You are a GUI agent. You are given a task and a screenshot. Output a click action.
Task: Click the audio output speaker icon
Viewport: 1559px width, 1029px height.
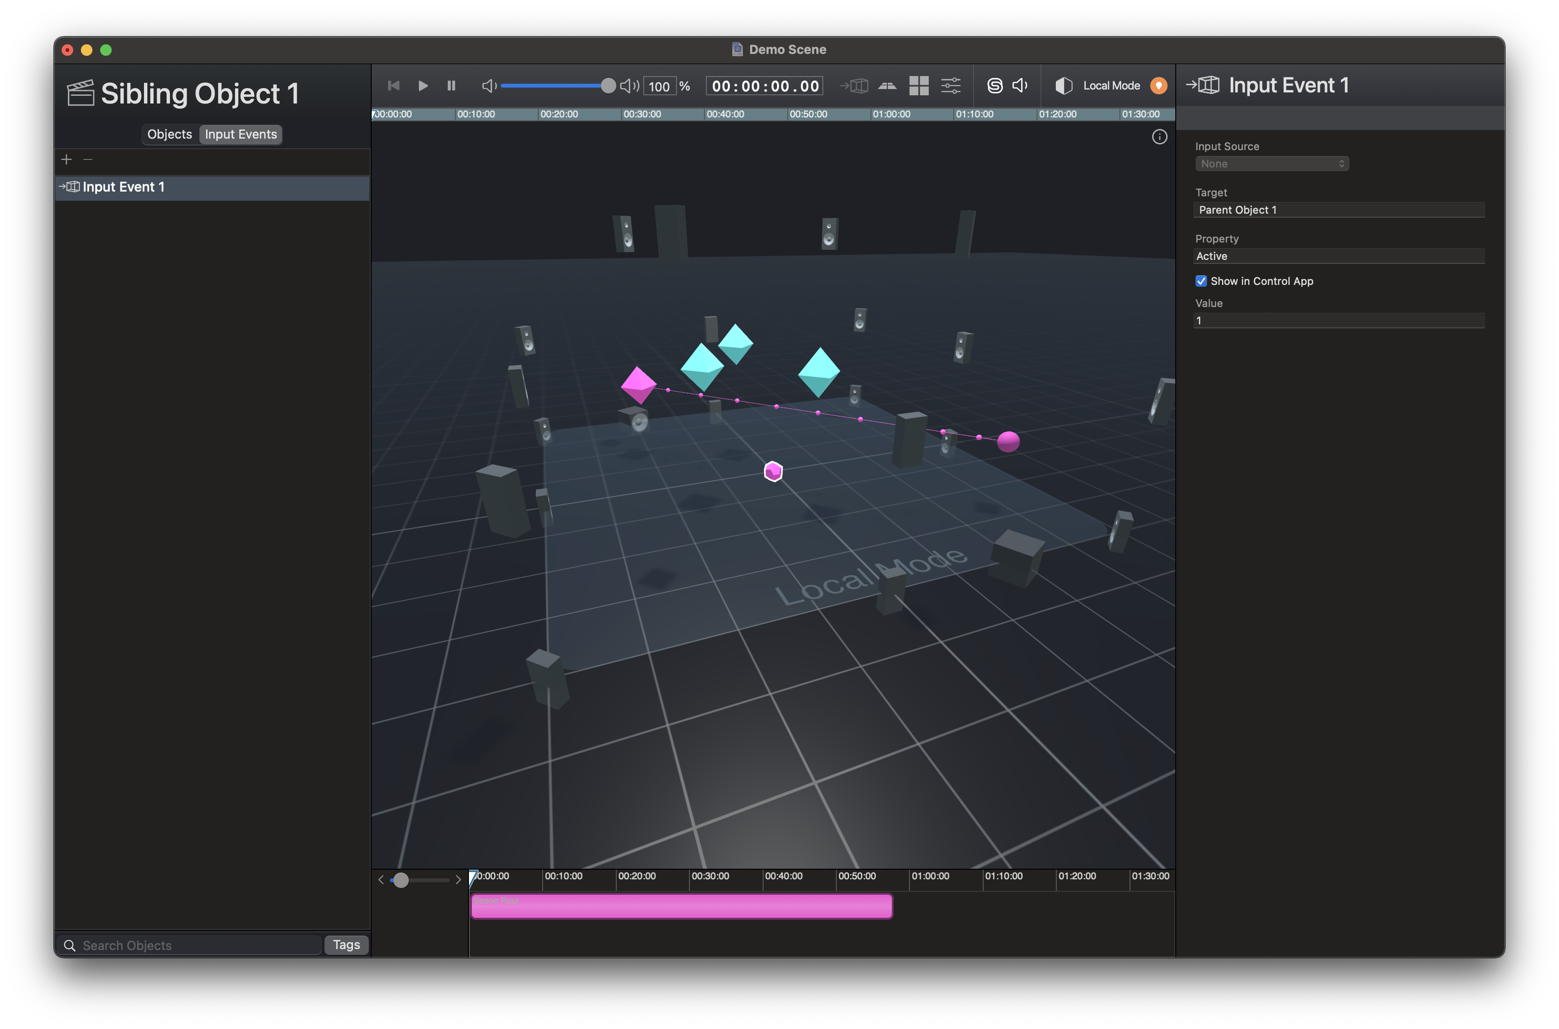pyautogui.click(x=1019, y=85)
